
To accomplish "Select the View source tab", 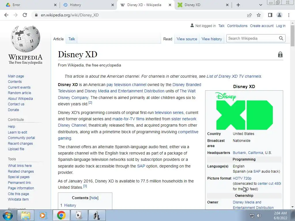I will point(187,39).
